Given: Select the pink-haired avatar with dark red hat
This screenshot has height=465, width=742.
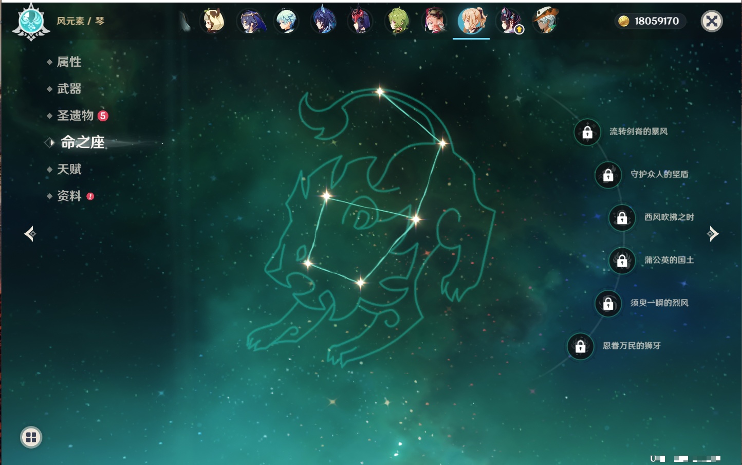Looking at the screenshot, I should click(434, 21).
